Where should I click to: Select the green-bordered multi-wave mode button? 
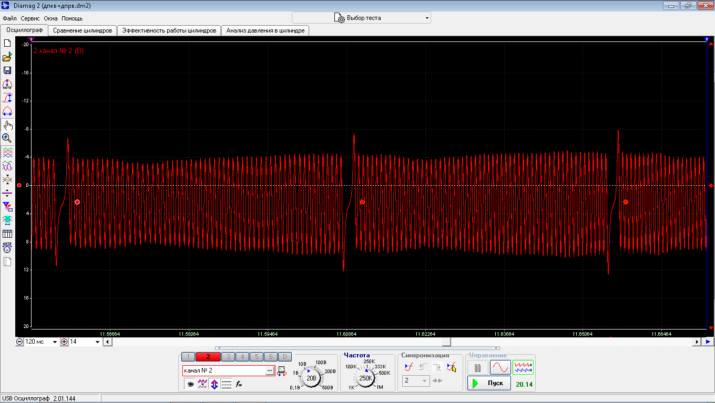[x=523, y=368]
